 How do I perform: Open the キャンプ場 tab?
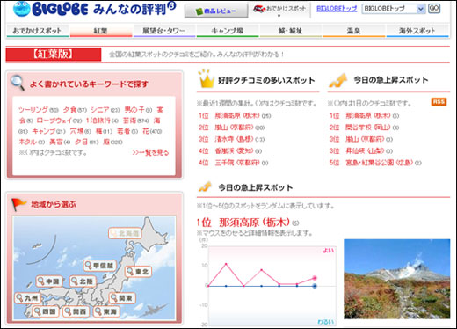click(x=228, y=31)
